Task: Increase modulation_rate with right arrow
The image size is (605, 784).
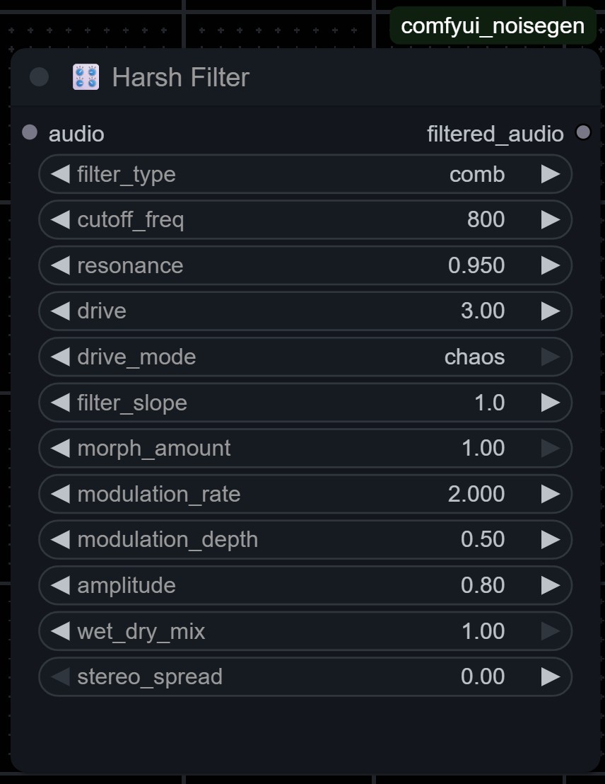Action: [551, 494]
